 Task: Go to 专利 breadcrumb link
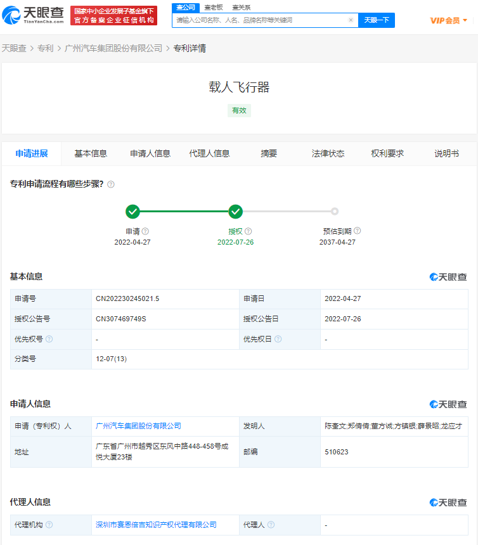point(46,48)
